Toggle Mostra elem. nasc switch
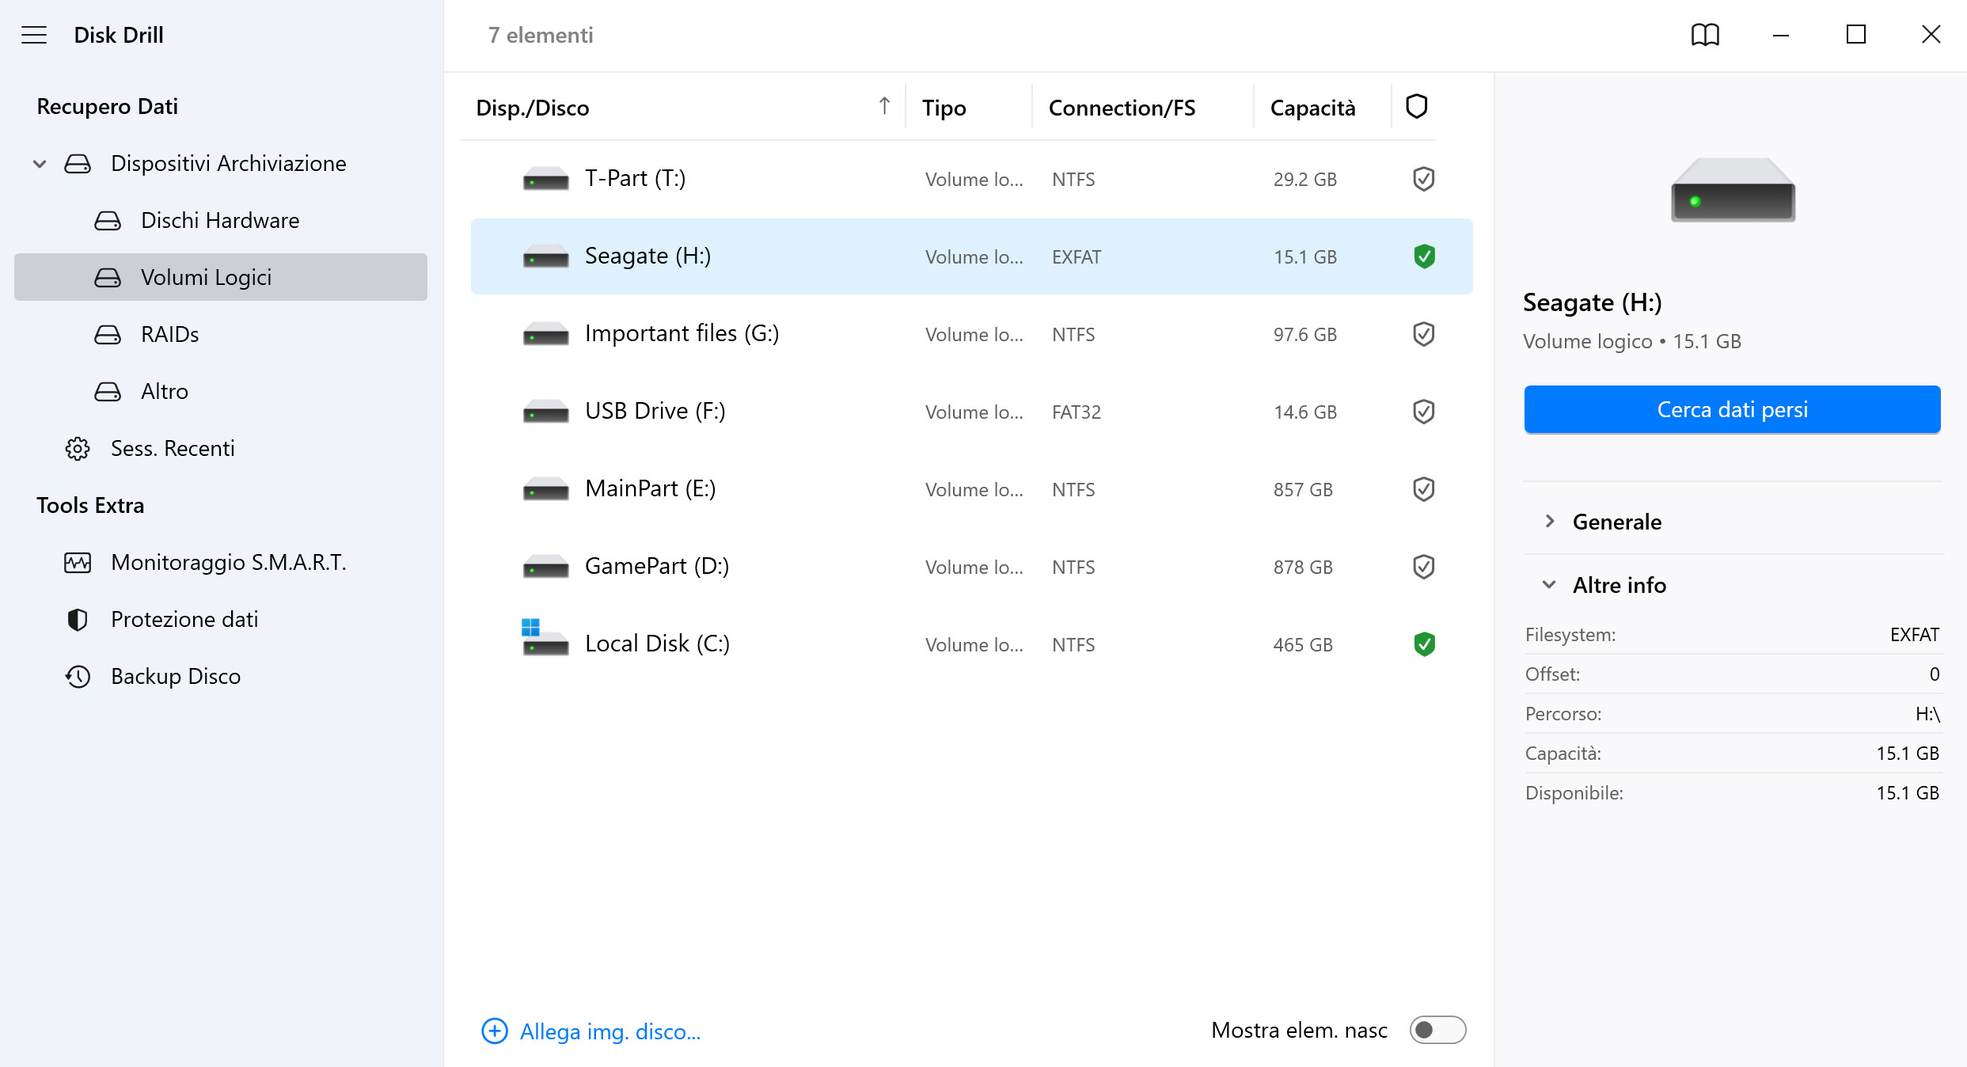 [x=1437, y=1030]
